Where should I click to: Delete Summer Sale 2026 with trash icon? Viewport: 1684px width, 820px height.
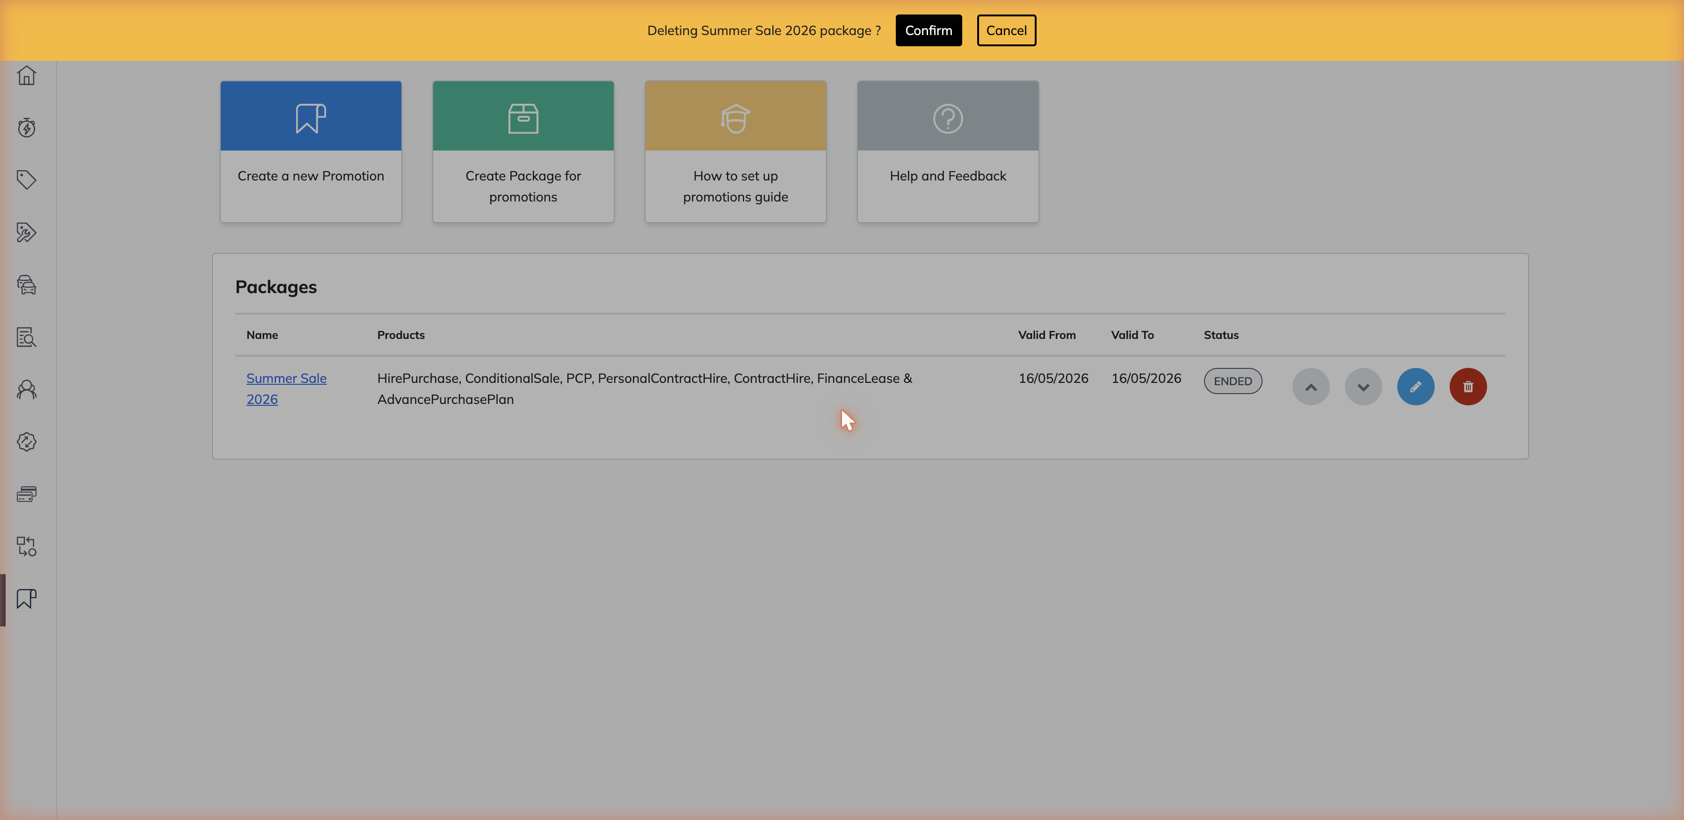(x=1467, y=387)
